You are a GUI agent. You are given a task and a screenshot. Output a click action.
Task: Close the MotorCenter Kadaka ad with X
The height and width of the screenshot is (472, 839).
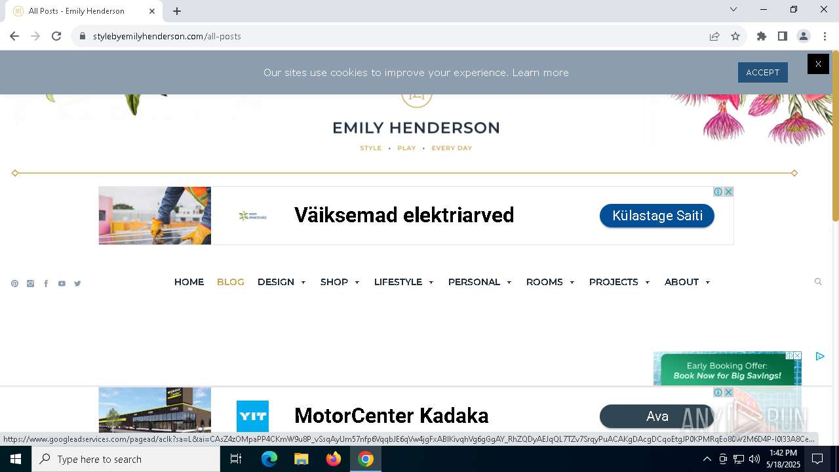click(728, 392)
